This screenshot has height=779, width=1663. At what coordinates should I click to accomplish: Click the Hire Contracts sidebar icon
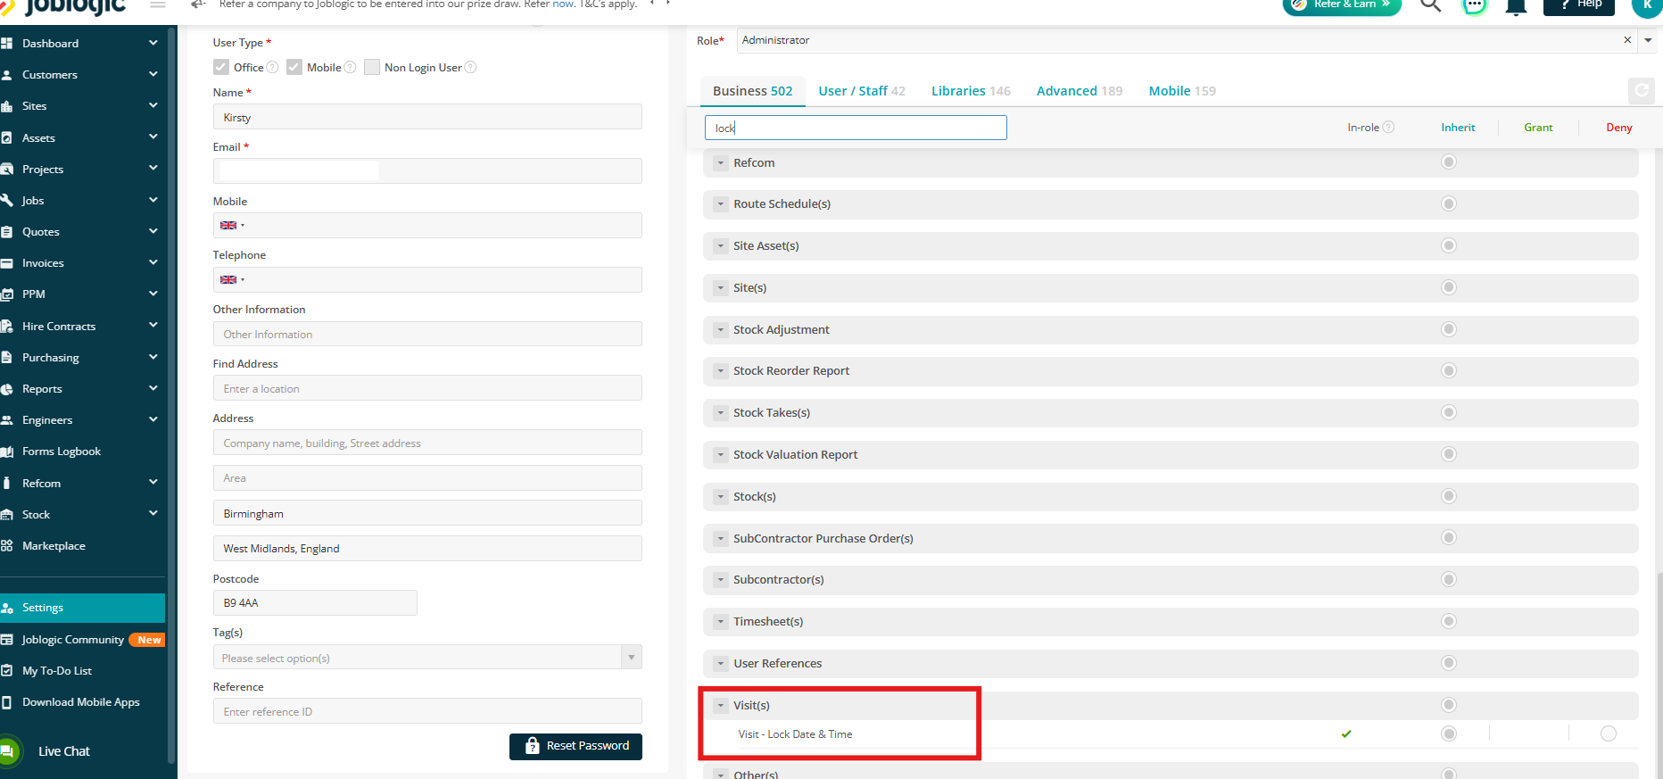point(6,327)
